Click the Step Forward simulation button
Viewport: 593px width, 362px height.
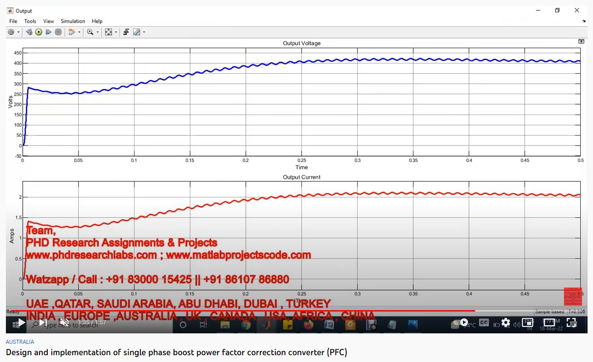(x=49, y=32)
